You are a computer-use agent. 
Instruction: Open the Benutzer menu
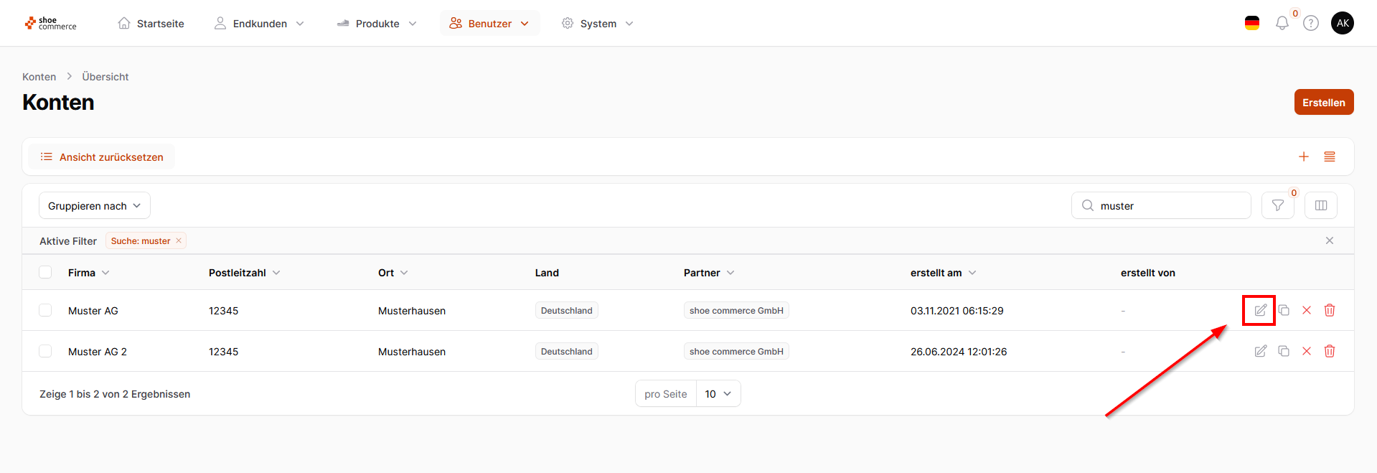pyautogui.click(x=489, y=24)
